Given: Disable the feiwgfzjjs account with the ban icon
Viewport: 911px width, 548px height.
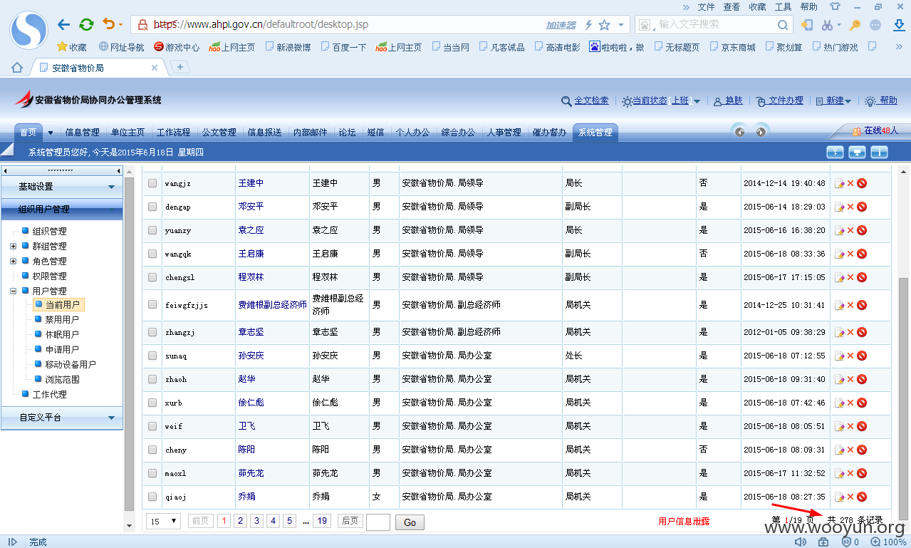Looking at the screenshot, I should [x=862, y=305].
